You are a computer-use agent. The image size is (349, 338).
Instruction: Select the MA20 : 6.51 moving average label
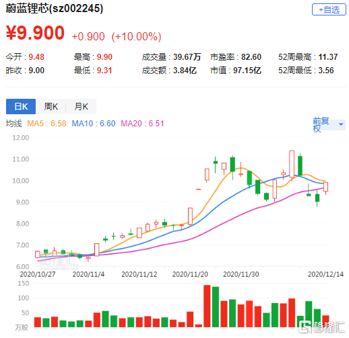pos(142,124)
